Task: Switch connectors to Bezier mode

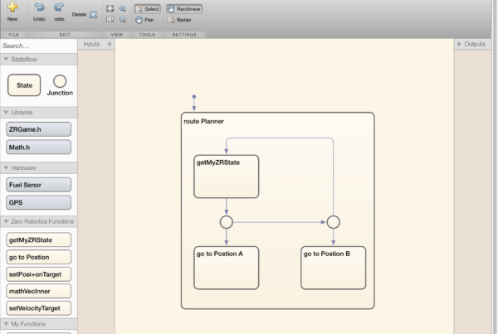Action: pos(180,19)
